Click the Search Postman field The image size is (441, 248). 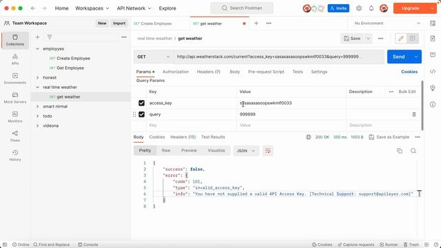tap(242, 8)
